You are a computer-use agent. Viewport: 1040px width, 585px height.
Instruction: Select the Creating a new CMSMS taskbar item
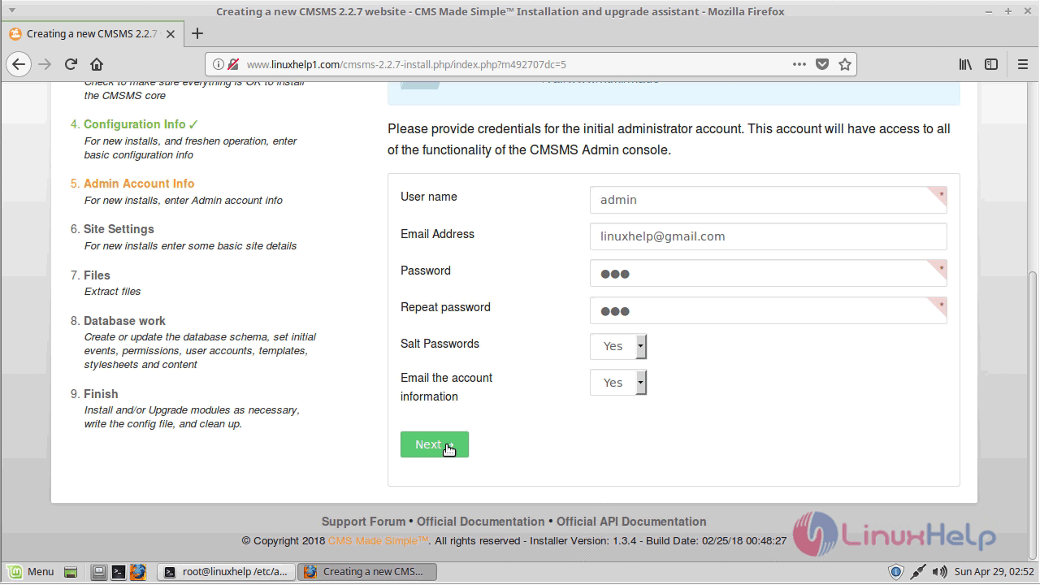tap(367, 571)
